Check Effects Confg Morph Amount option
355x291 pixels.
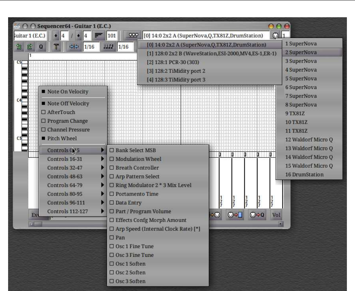tap(158, 220)
